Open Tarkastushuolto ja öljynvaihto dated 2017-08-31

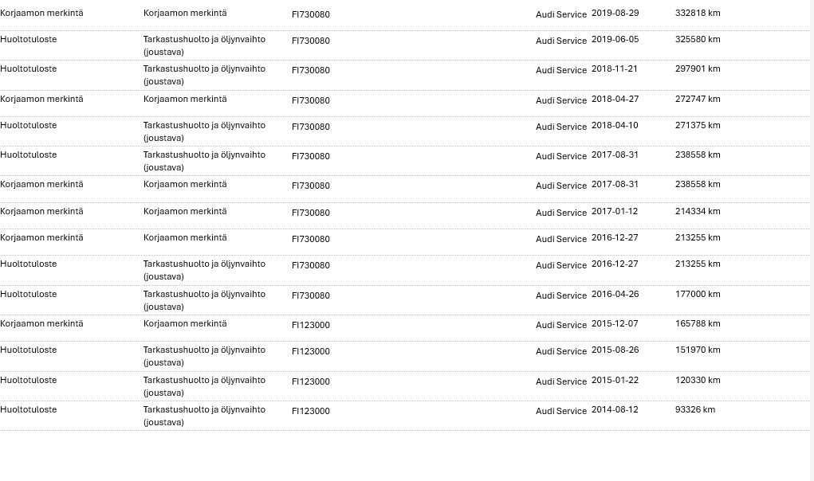pos(204,161)
